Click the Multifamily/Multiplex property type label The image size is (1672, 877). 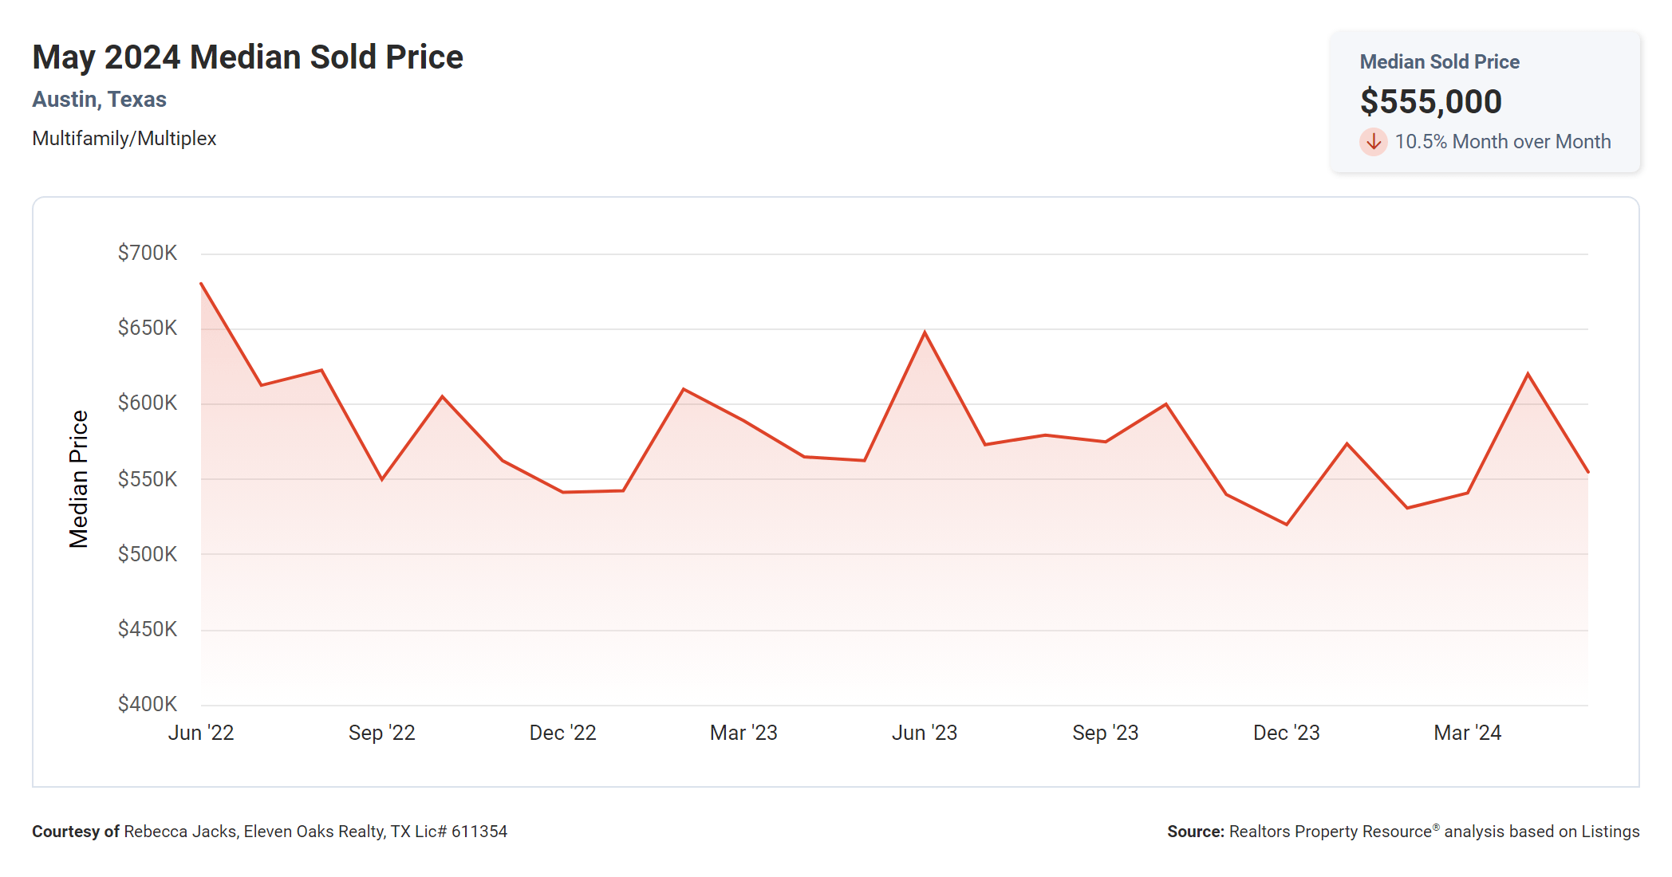[124, 139]
